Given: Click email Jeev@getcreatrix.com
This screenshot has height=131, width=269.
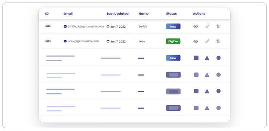Looking at the screenshot, I should 83,41.
